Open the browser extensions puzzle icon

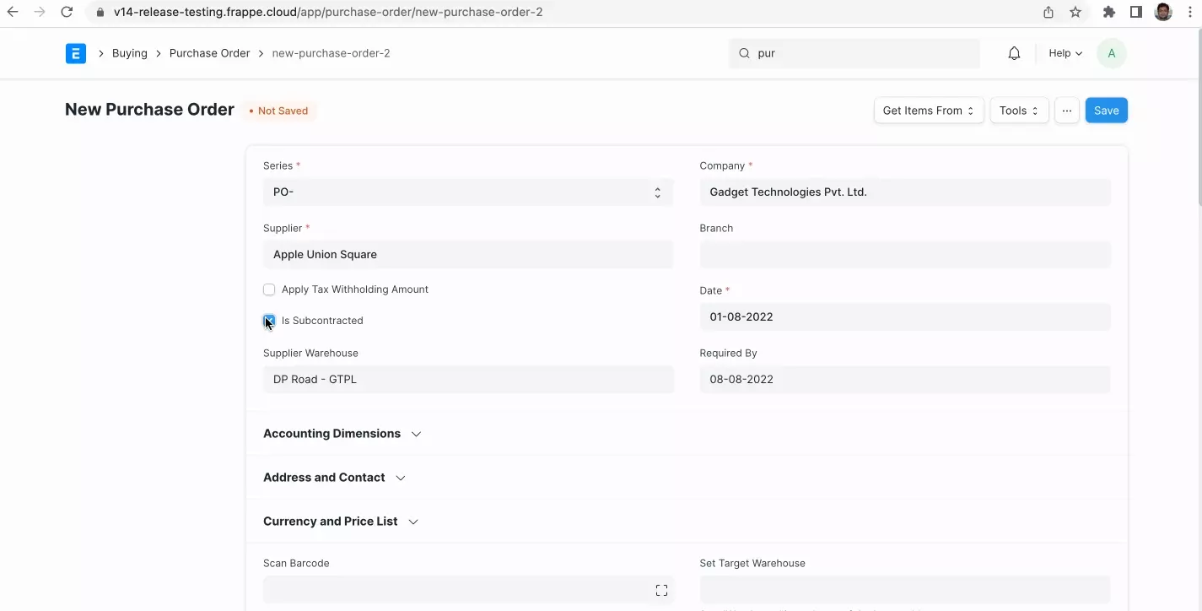pos(1109,13)
